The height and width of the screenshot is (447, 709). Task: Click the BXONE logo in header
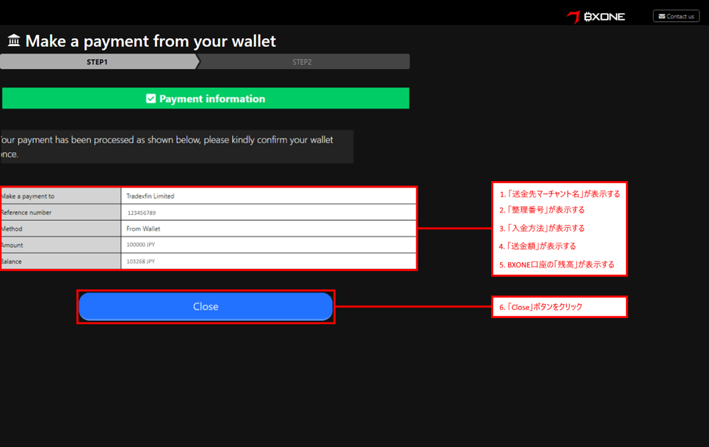tap(596, 16)
